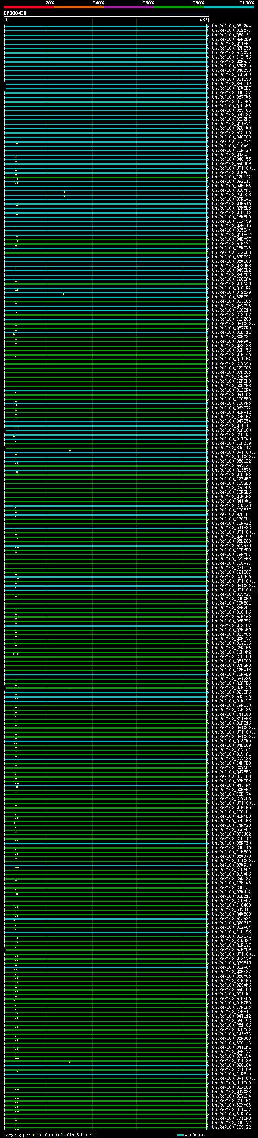
Task: Click the query end position 463 label
Action: pos(203,20)
